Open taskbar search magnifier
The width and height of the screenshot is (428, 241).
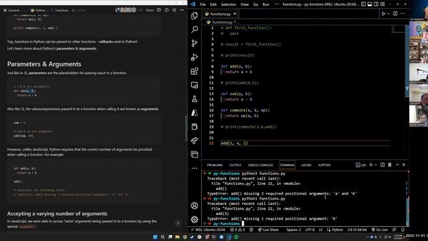point(163,237)
